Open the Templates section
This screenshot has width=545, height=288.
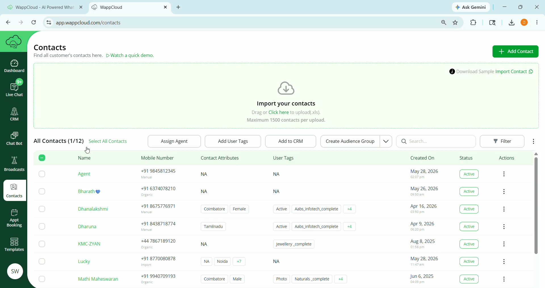[14, 245]
